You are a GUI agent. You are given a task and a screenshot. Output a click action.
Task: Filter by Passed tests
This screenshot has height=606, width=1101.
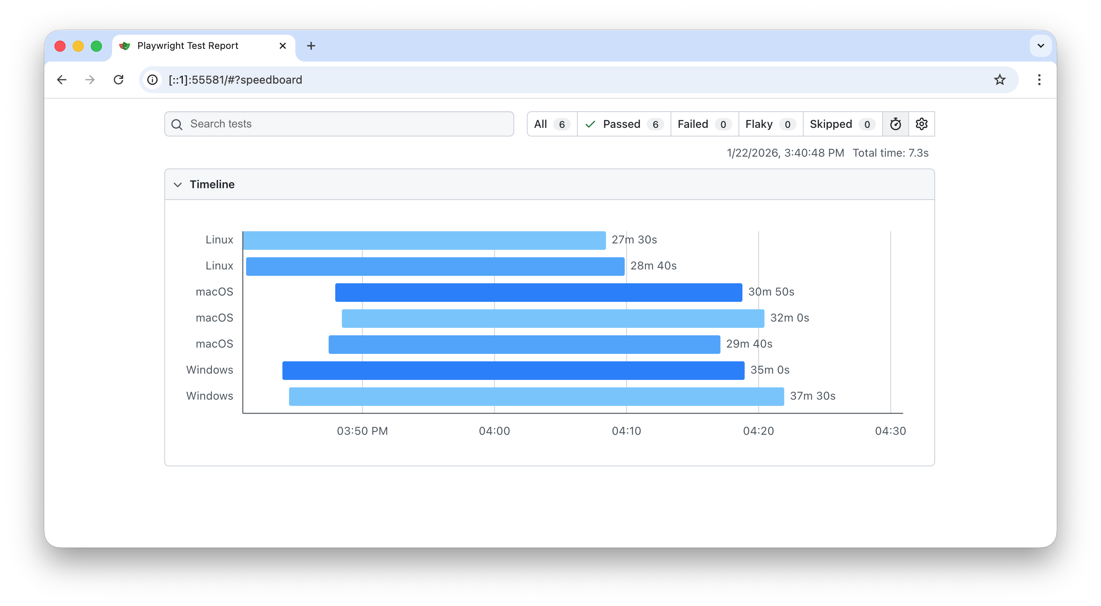(624, 124)
